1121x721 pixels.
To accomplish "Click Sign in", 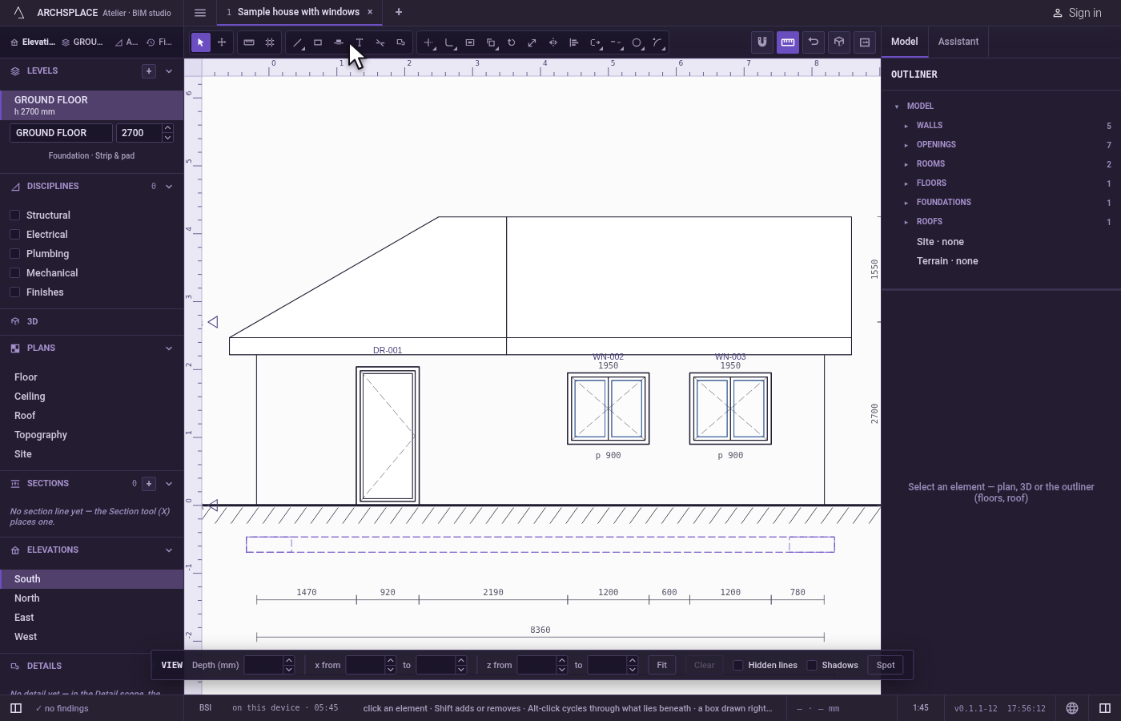I will click(1077, 13).
